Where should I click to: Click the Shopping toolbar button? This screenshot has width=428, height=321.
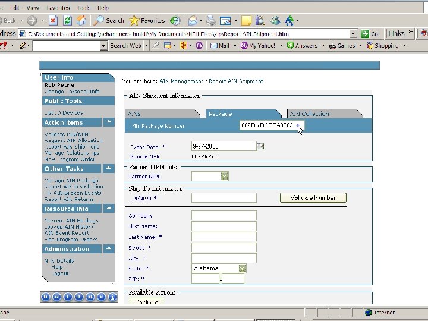[382, 46]
